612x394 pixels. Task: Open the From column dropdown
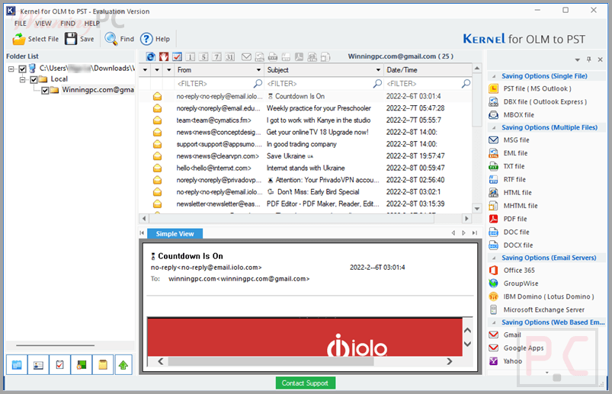point(258,70)
